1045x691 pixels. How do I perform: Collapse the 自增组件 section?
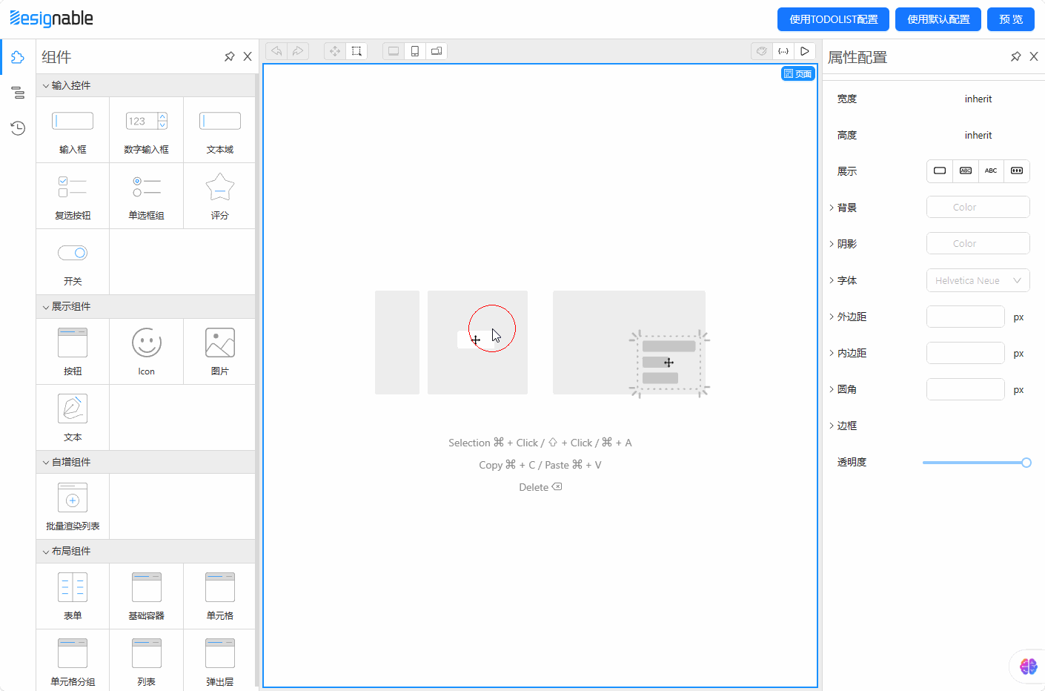pyautogui.click(x=145, y=462)
